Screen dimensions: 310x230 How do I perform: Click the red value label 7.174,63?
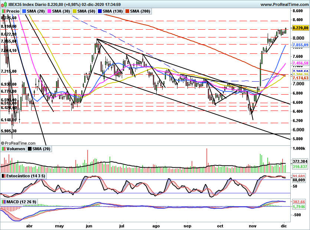click(300, 78)
